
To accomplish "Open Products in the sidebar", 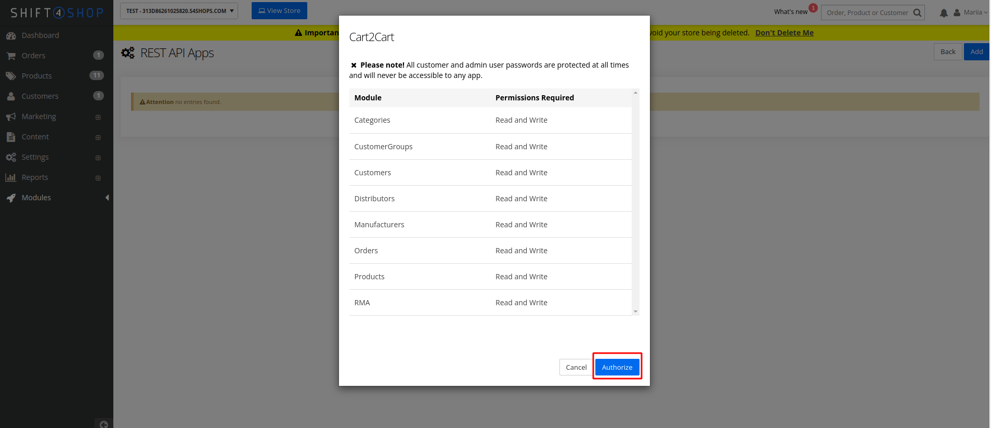I will 36,76.
